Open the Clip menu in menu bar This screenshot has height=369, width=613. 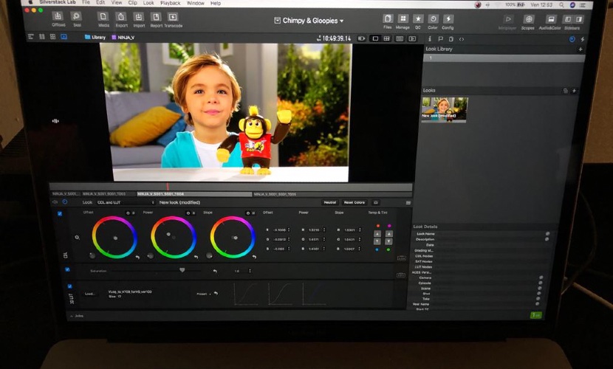131,3
